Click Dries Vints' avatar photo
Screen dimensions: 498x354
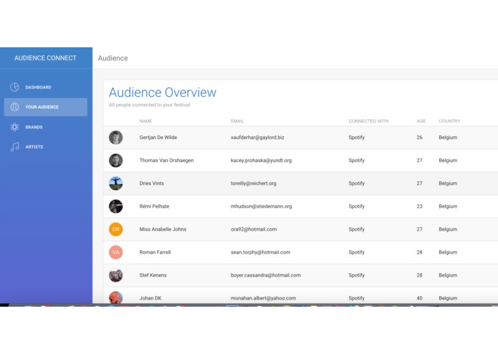click(115, 183)
